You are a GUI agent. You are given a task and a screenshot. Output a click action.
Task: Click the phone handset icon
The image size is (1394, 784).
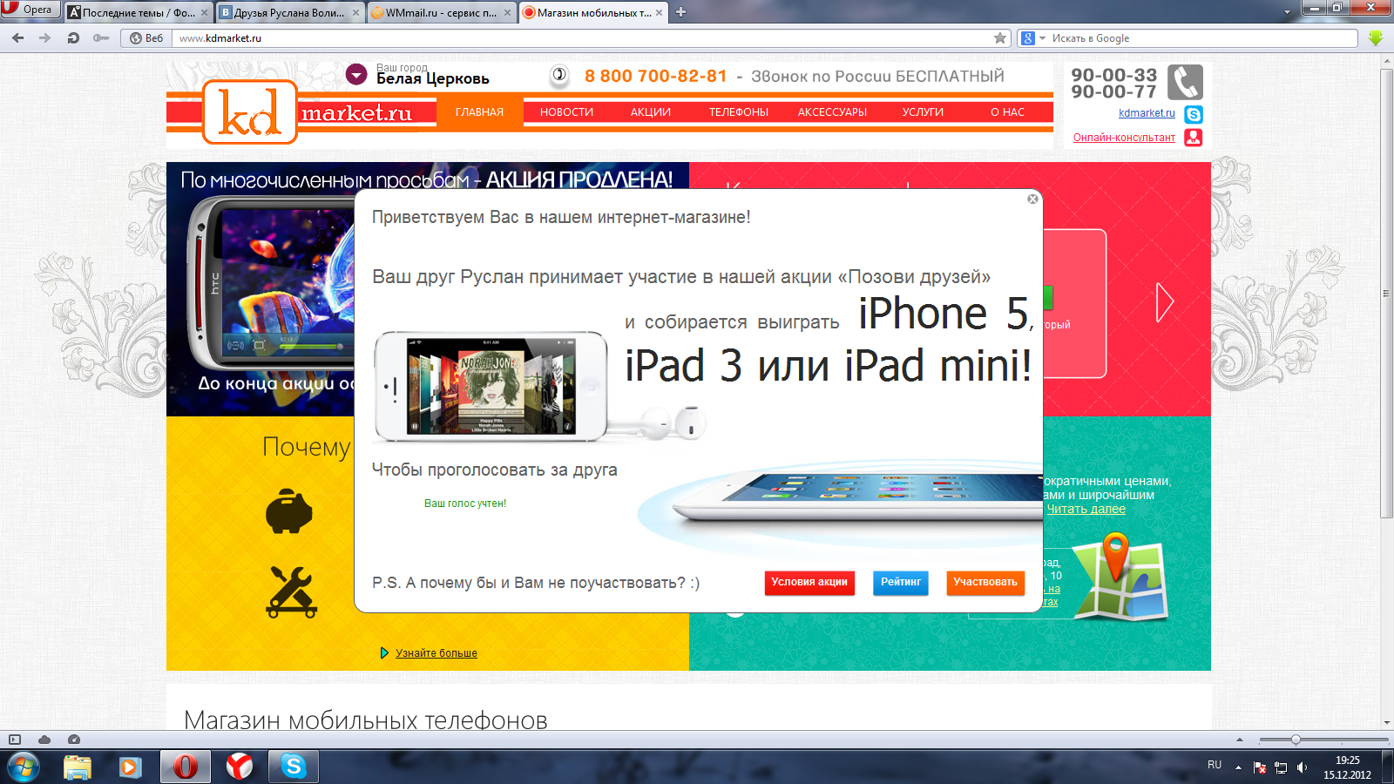coord(1185,83)
